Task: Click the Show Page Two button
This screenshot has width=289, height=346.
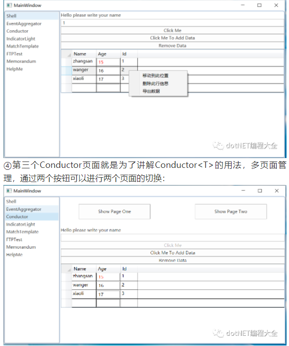Action: [231, 211]
